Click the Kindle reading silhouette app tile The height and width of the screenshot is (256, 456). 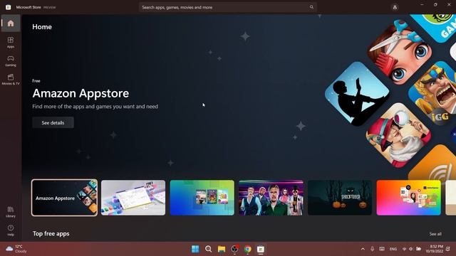pyautogui.click(x=357, y=94)
